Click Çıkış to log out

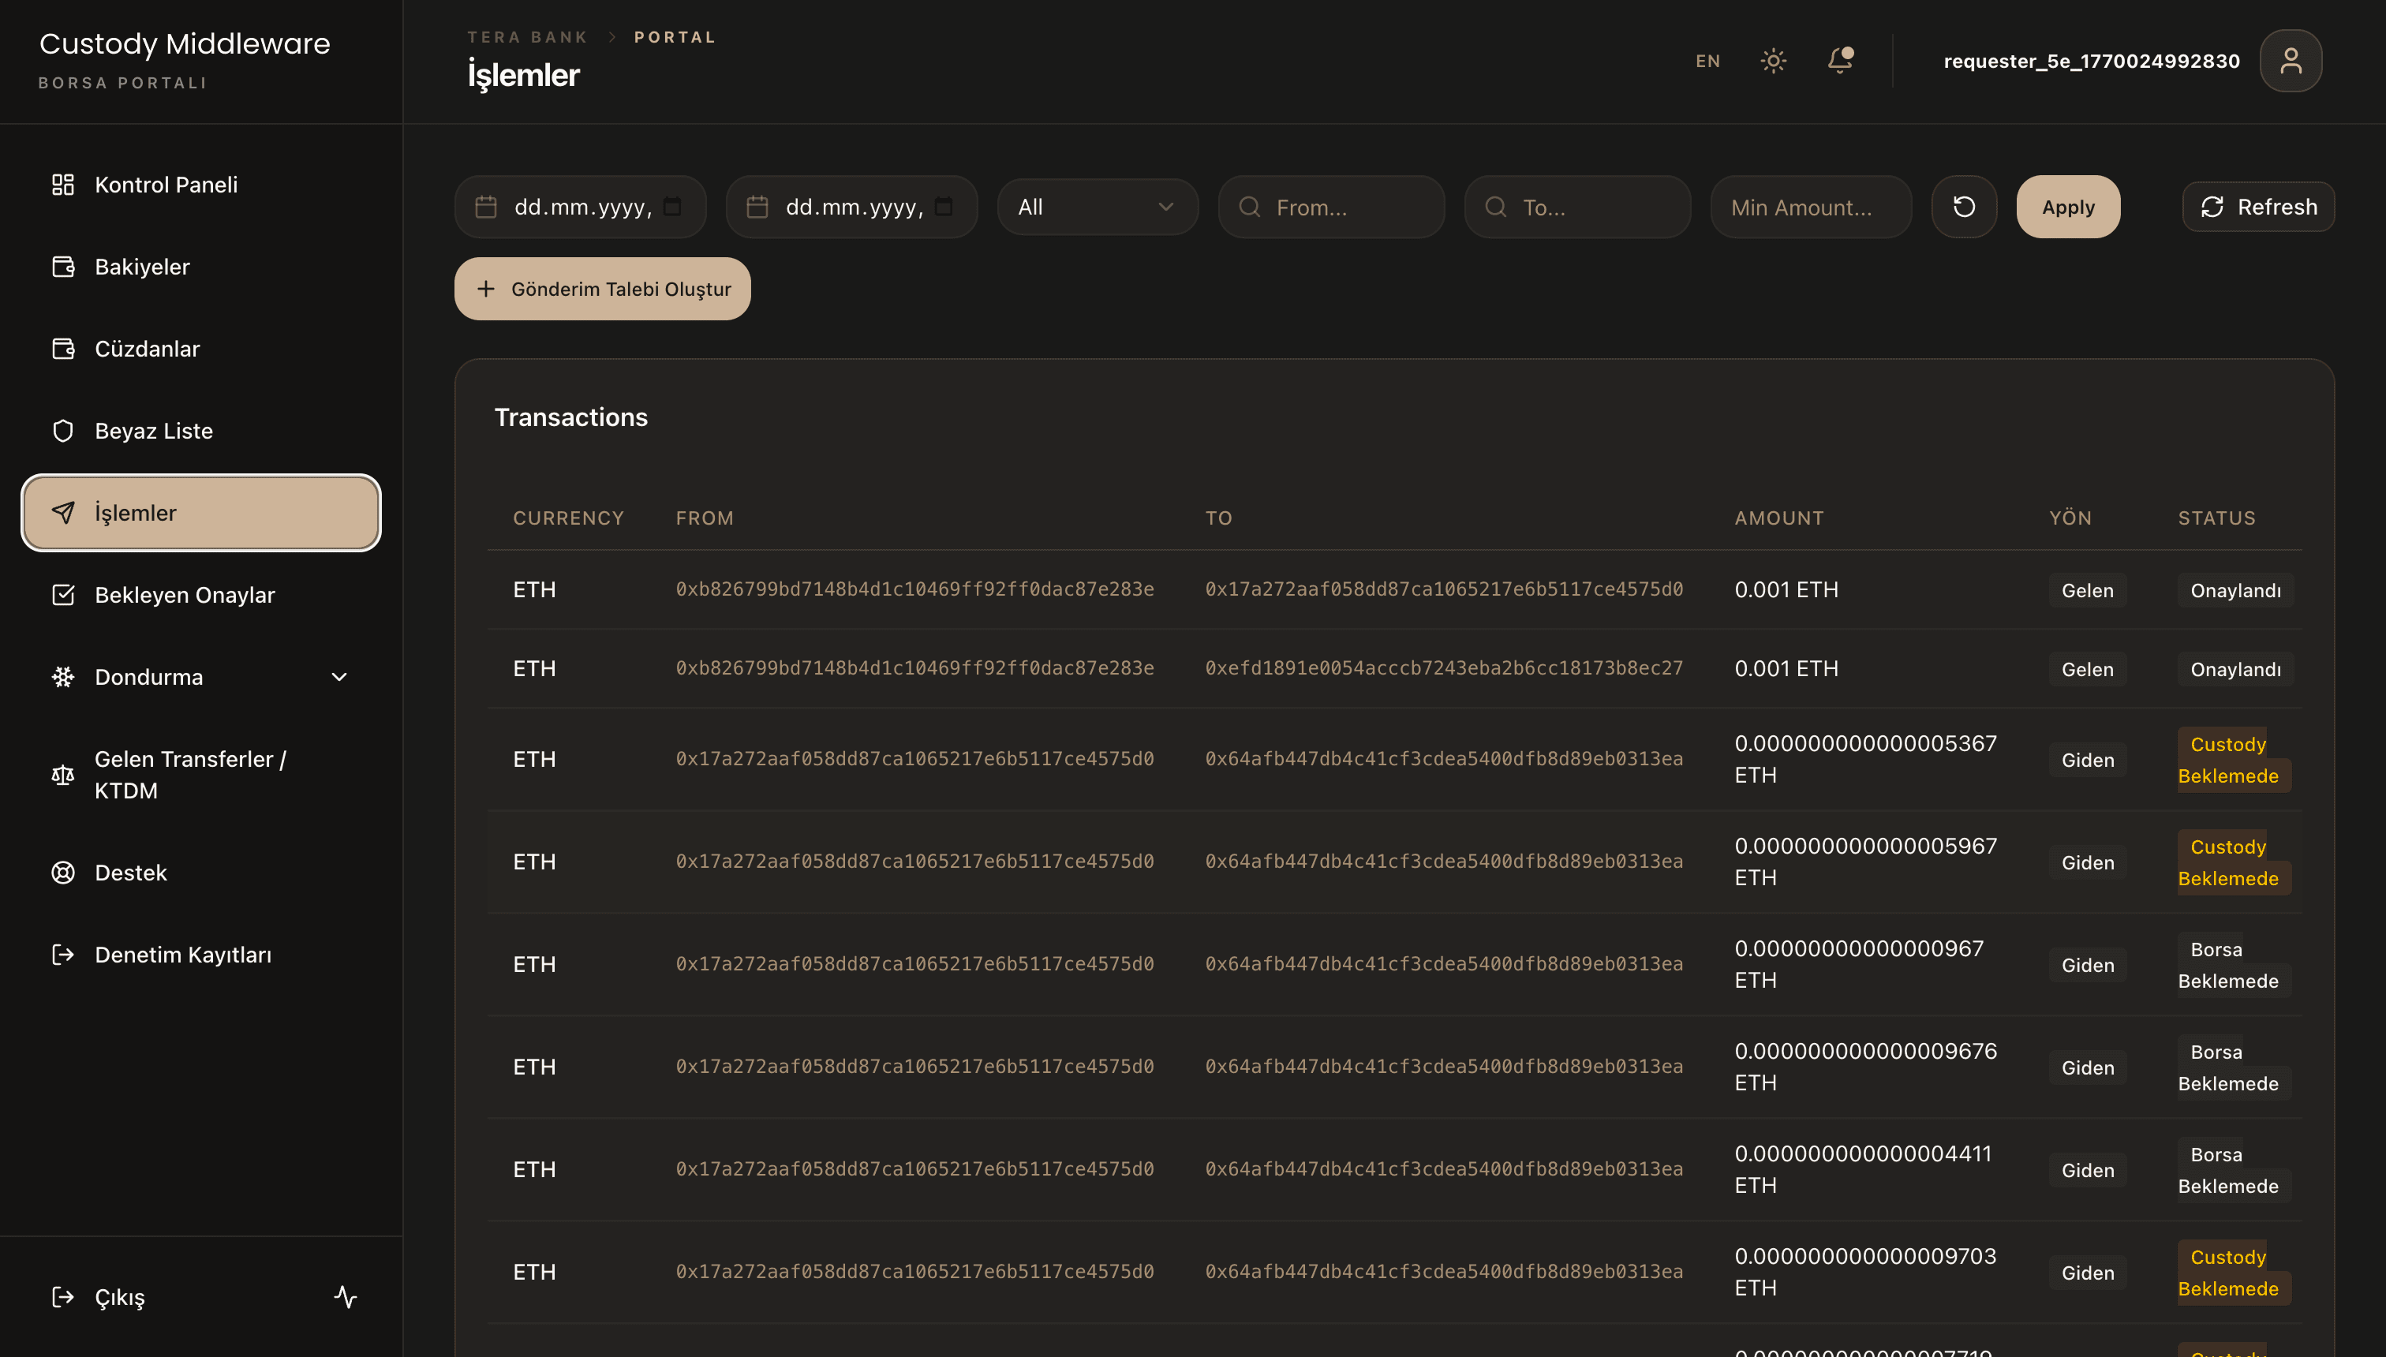point(119,1297)
